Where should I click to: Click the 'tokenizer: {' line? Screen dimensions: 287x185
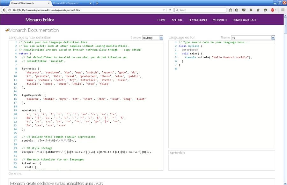coord(32,163)
